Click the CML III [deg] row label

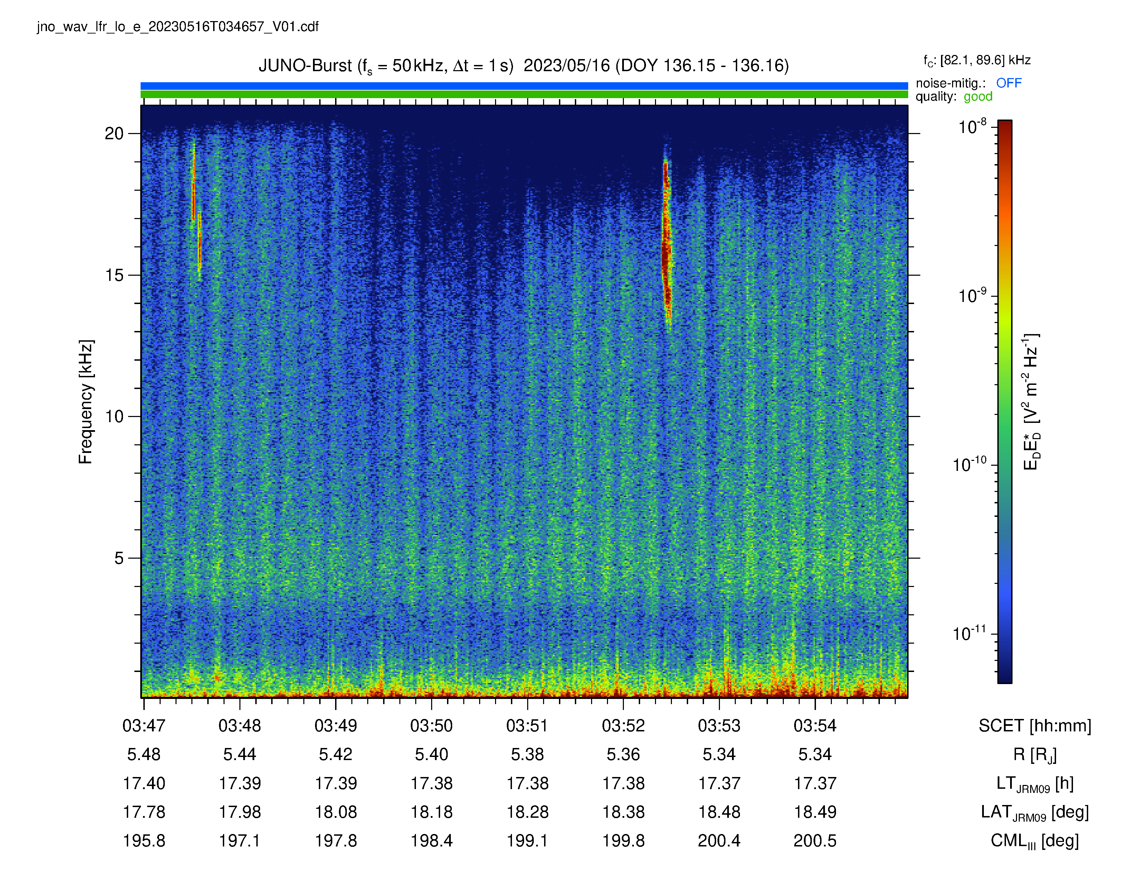(1035, 841)
